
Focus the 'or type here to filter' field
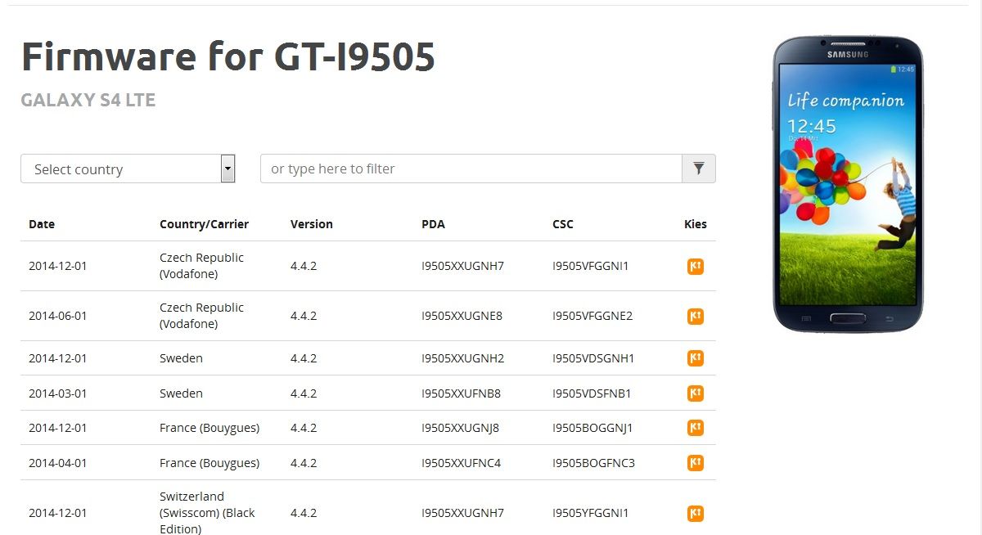click(x=471, y=169)
